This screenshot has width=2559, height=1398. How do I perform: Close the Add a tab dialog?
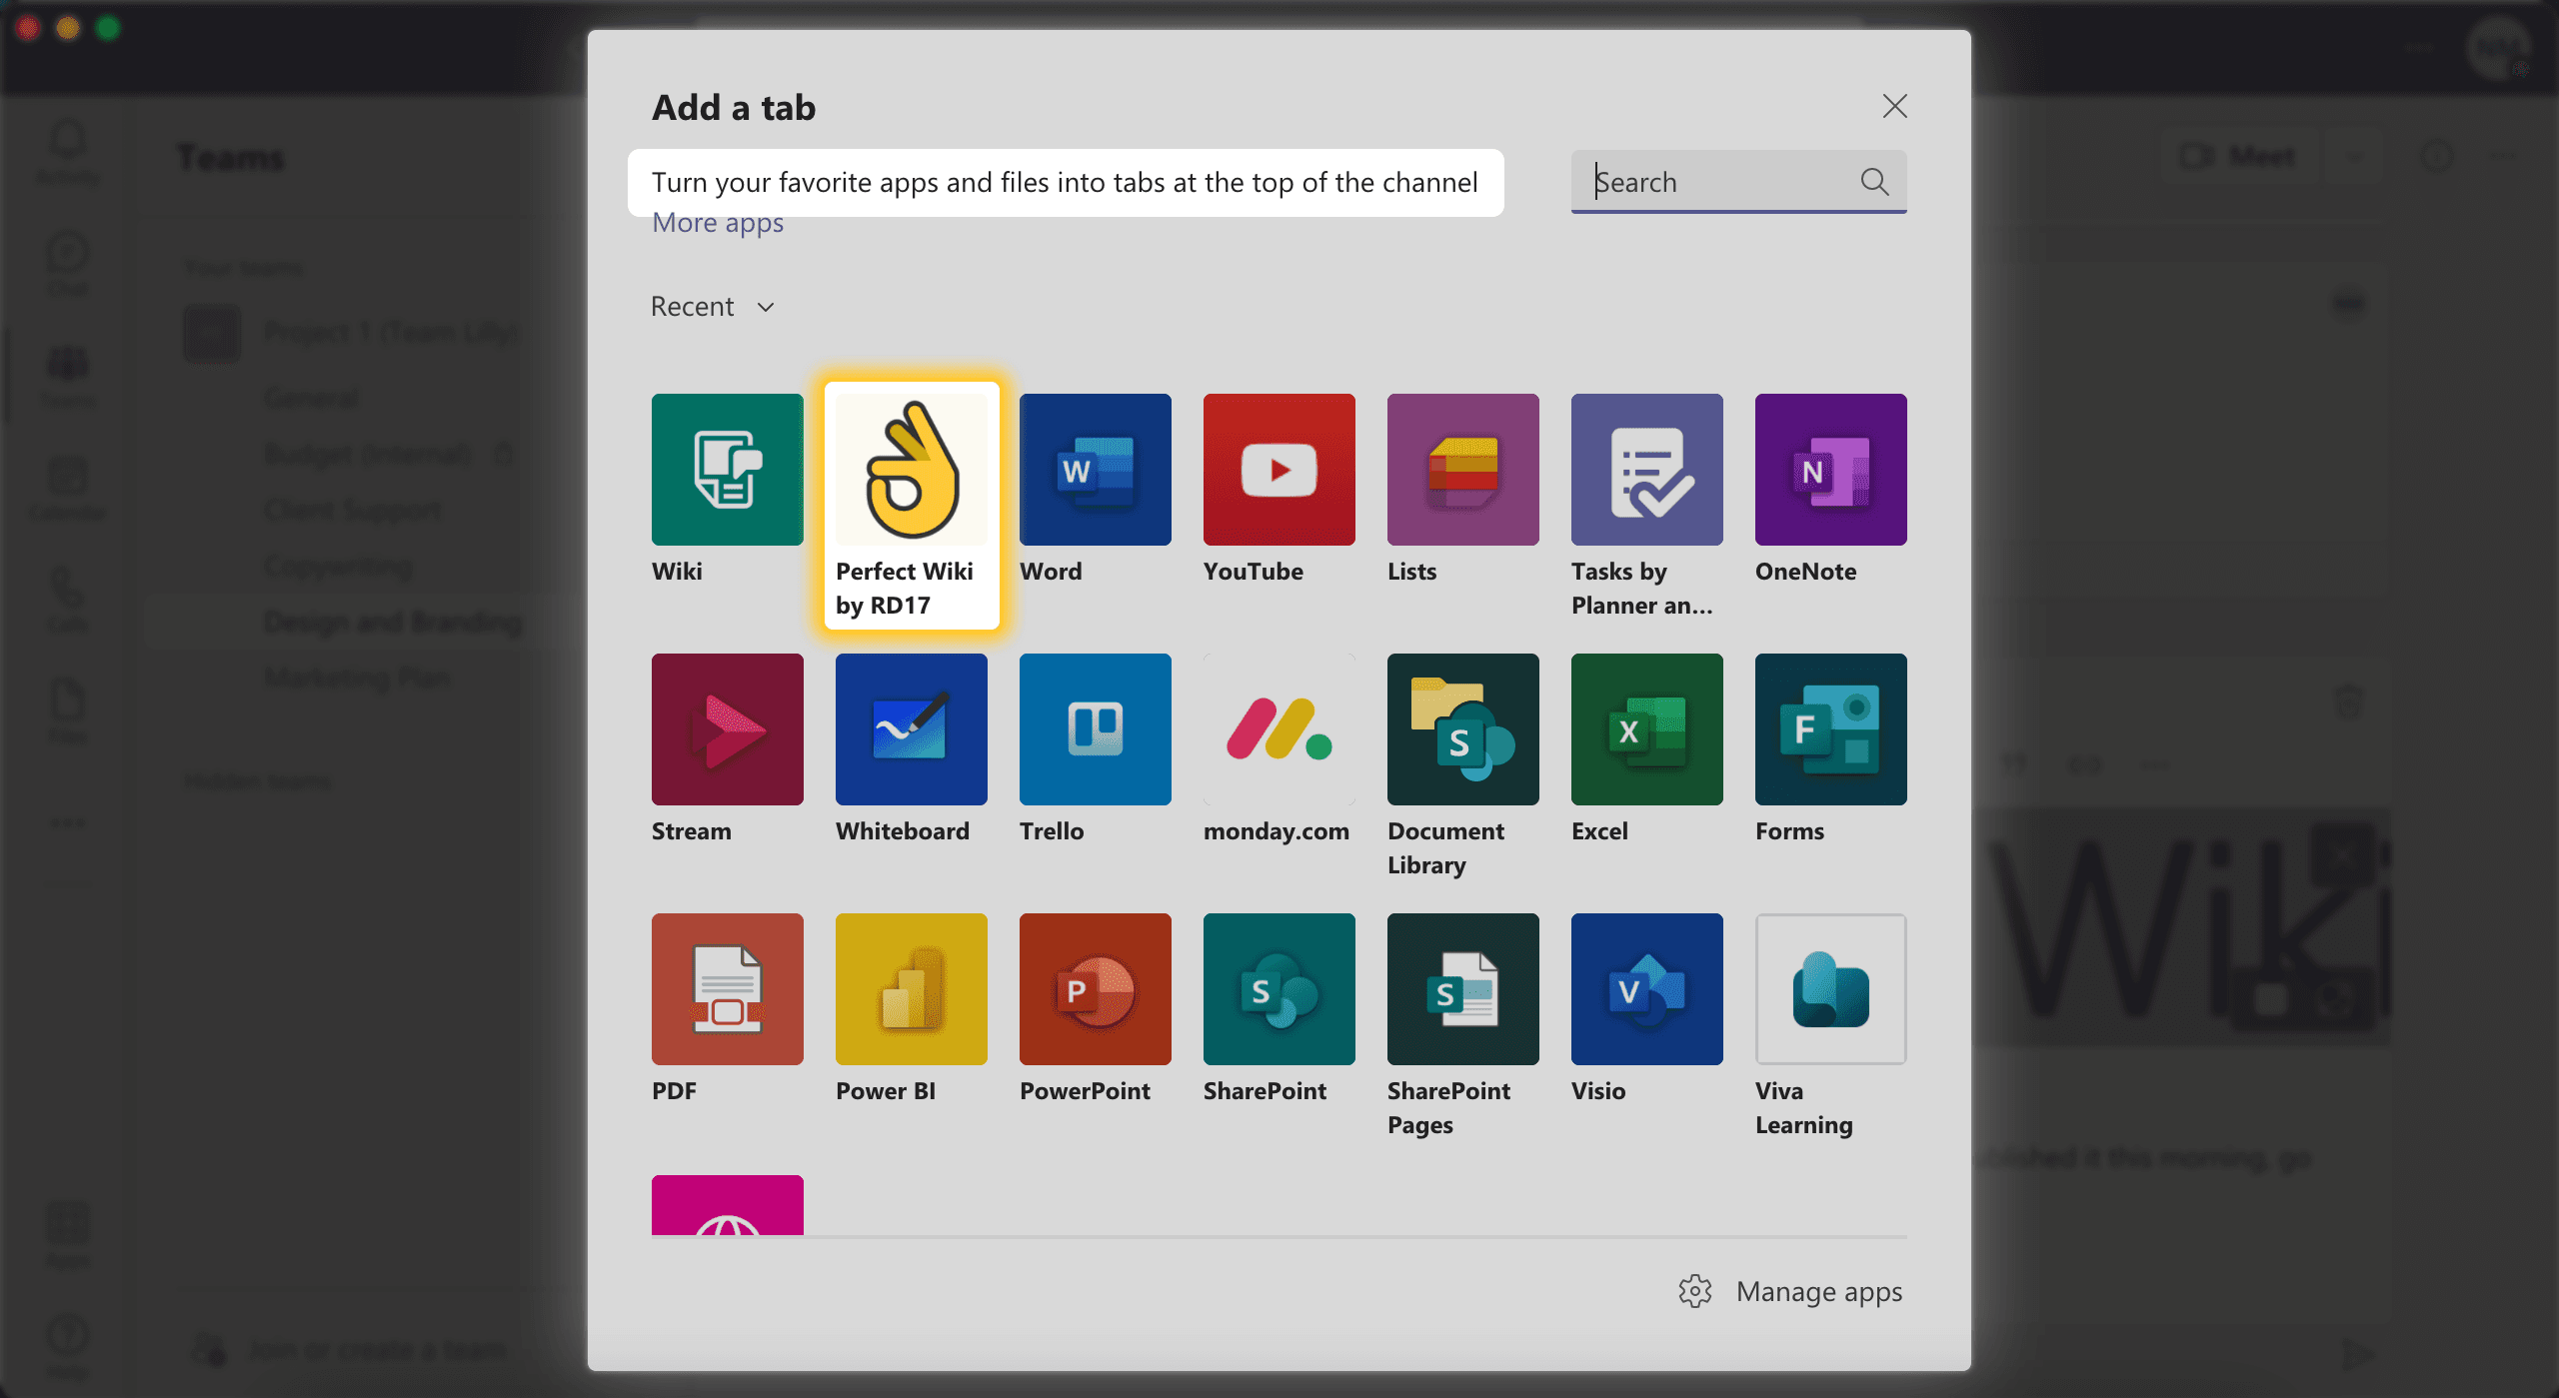click(x=1894, y=107)
